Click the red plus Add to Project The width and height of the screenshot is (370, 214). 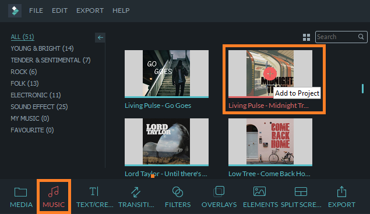tap(270, 73)
